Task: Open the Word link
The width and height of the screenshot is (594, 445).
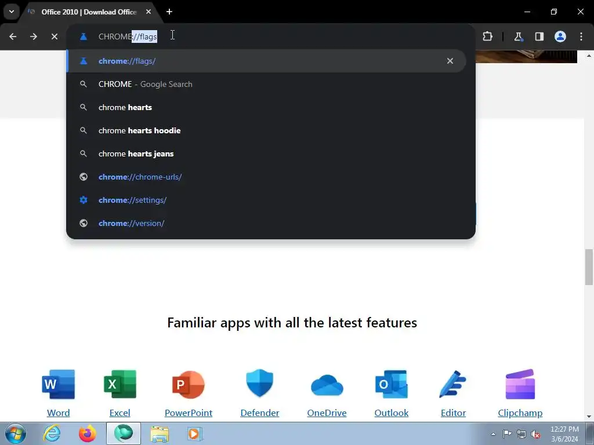Action: point(59,413)
